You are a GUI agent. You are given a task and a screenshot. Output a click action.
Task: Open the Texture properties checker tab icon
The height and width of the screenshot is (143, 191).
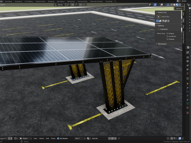point(187,113)
